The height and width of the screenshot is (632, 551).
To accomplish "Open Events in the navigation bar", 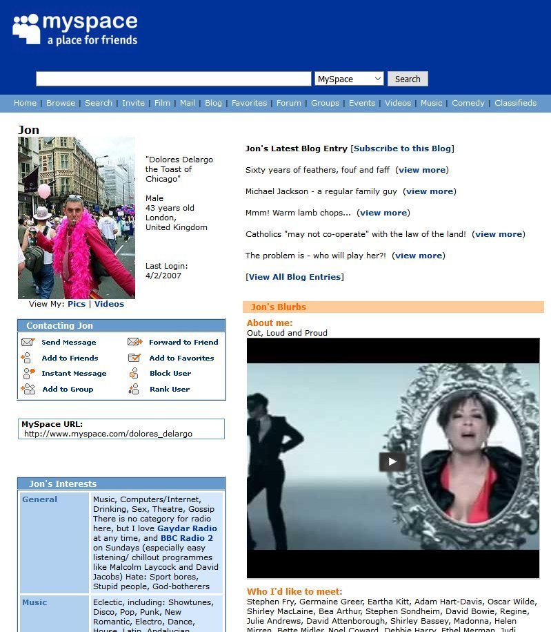I will pos(362,103).
